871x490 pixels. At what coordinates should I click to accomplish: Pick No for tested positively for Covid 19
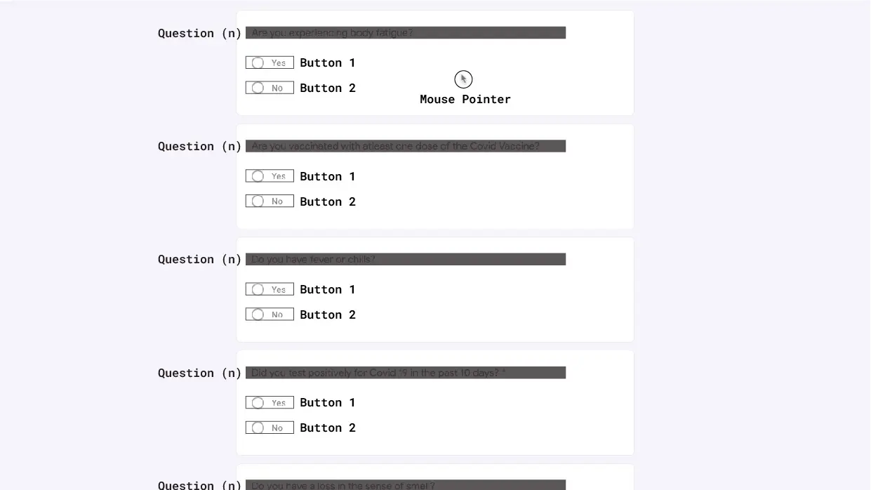point(270,428)
